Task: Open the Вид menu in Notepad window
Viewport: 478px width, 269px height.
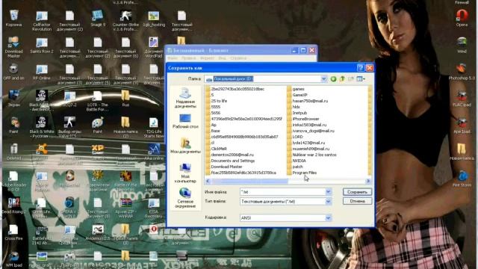Action: (223, 58)
